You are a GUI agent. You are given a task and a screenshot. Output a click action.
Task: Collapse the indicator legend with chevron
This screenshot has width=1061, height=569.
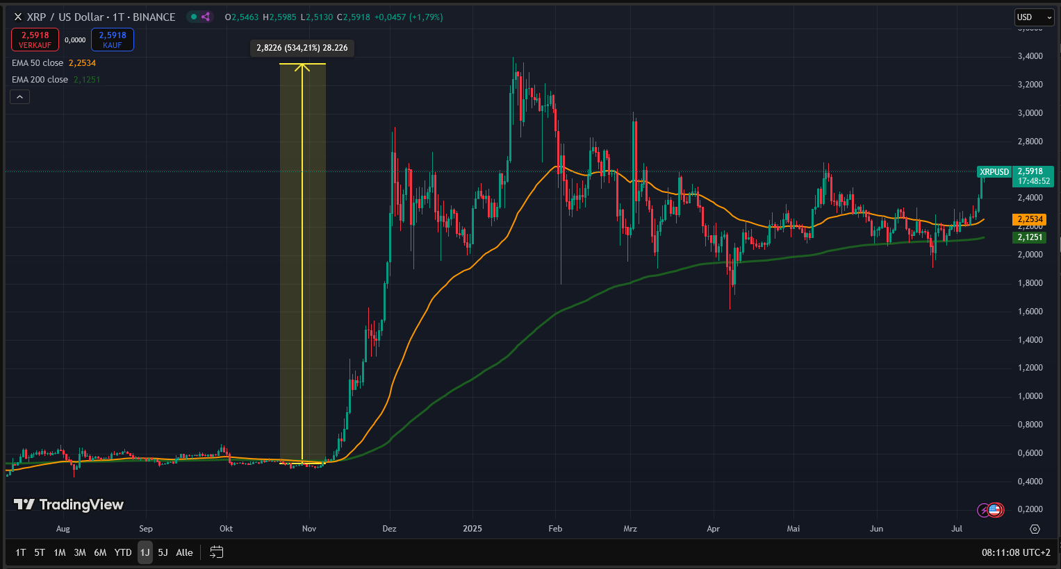[19, 97]
